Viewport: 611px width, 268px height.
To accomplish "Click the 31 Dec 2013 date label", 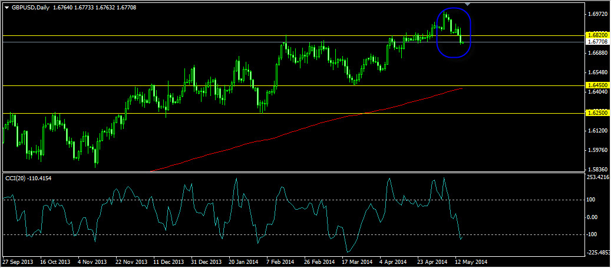I will [207, 262].
